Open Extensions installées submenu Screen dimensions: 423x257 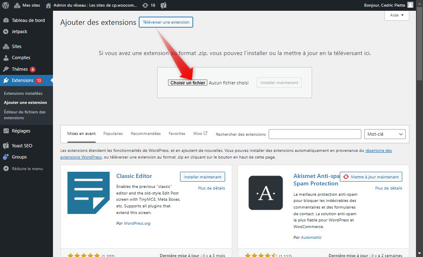pyautogui.click(x=23, y=93)
